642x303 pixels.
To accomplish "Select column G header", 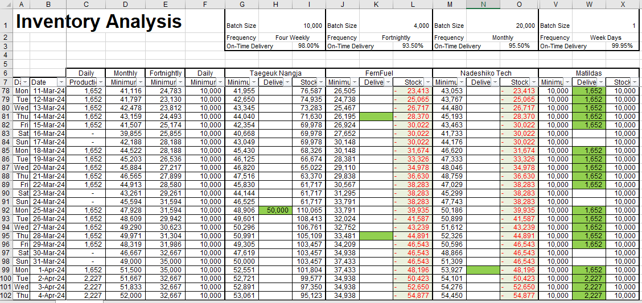I will tap(242, 4).
